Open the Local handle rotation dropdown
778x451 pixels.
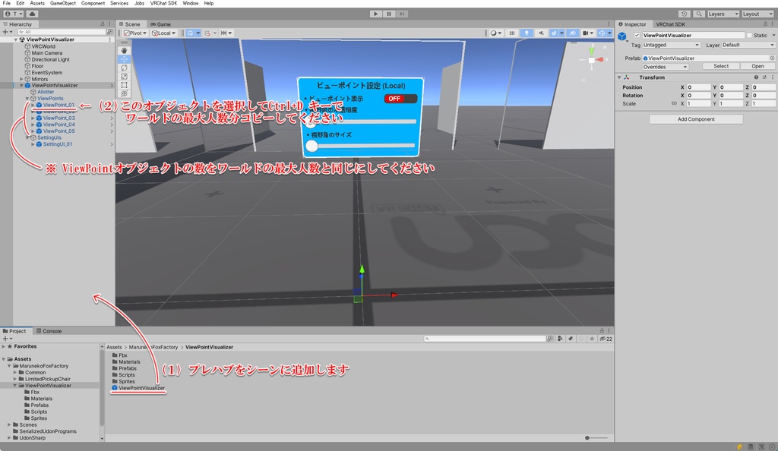[164, 33]
